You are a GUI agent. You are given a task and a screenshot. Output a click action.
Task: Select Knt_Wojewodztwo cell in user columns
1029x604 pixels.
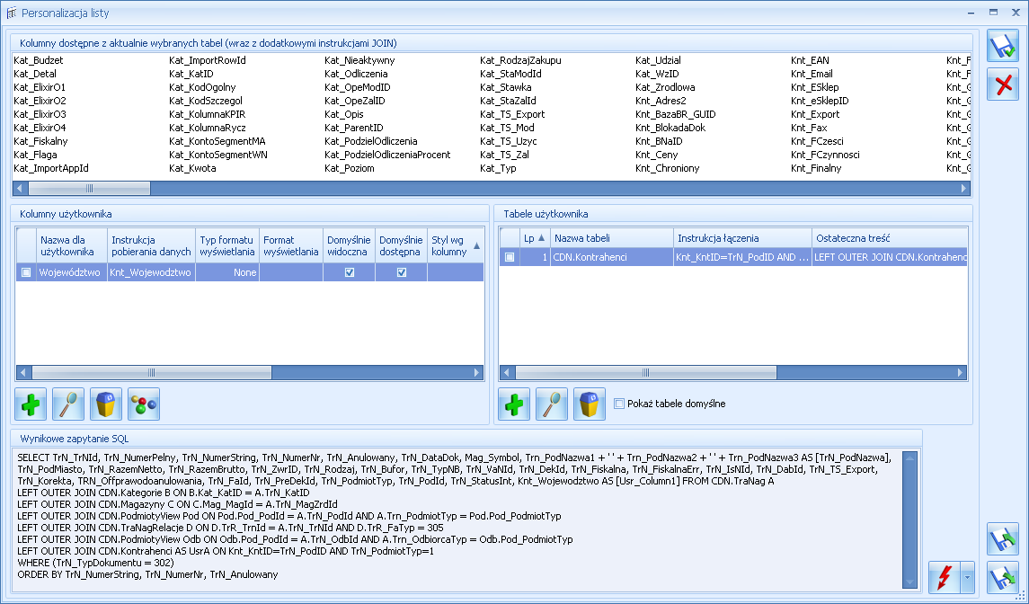click(151, 272)
